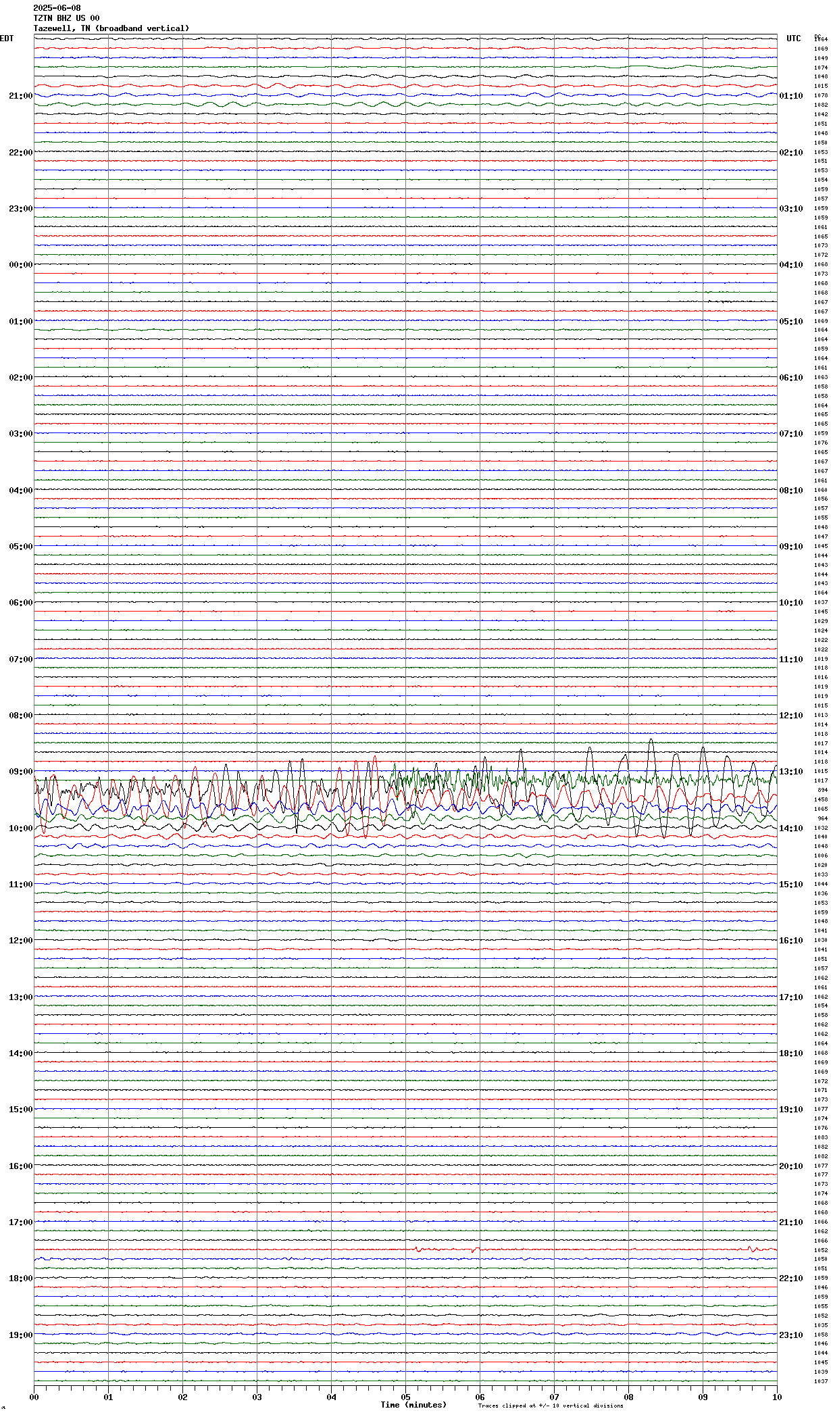Select the 13:00 EDT time label

click(x=21, y=997)
